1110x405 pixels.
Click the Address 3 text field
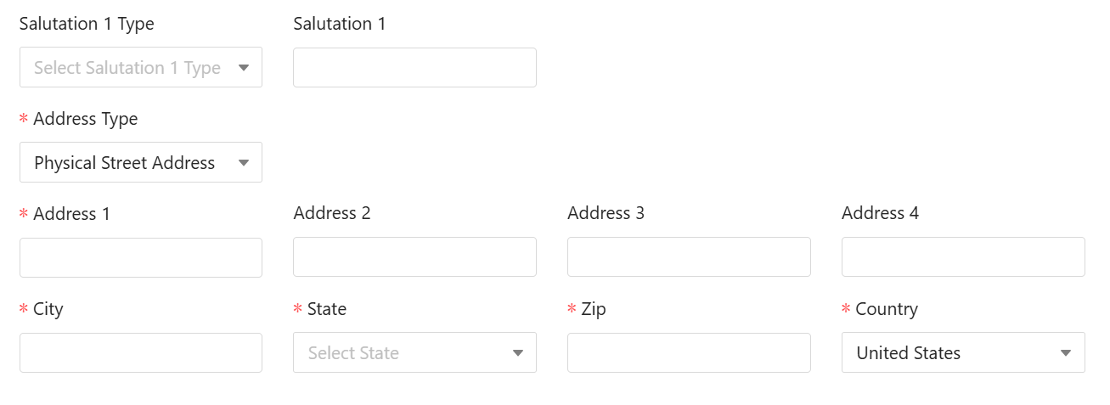click(x=689, y=256)
